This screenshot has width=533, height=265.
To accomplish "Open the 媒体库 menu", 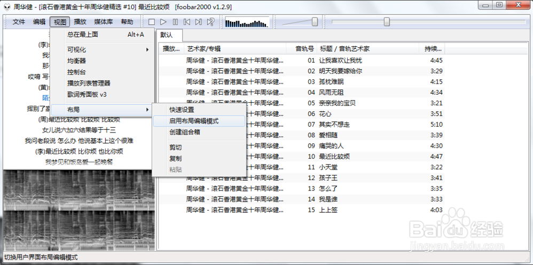I will pos(103,22).
